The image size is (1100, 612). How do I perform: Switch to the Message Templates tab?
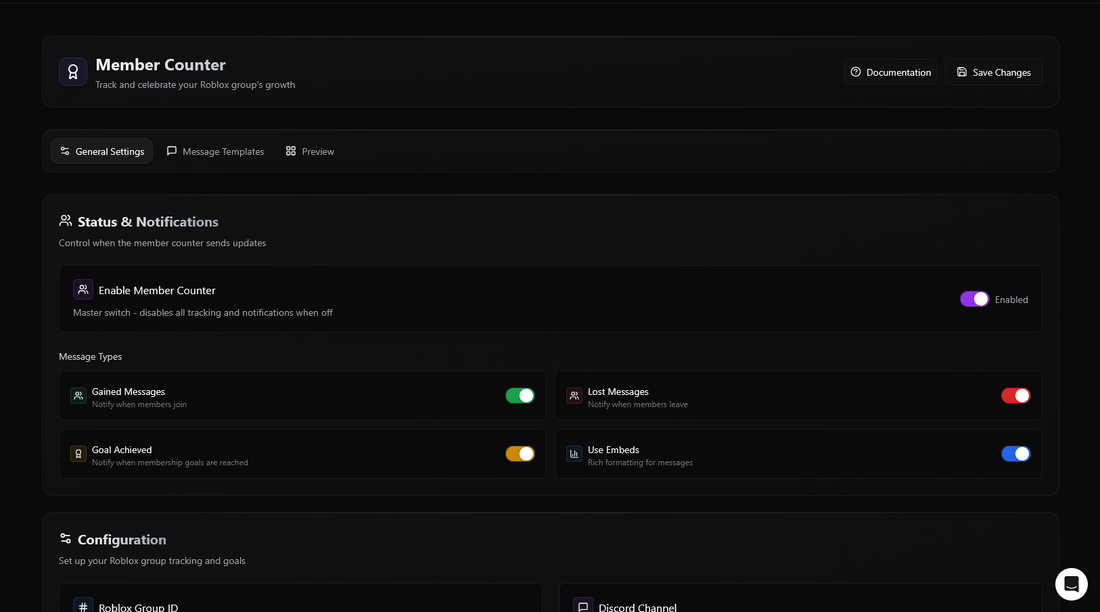click(216, 151)
